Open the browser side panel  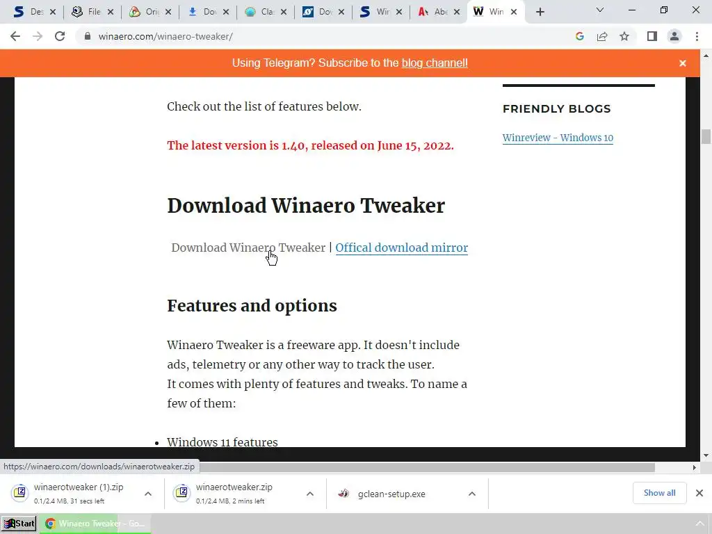[x=652, y=36]
